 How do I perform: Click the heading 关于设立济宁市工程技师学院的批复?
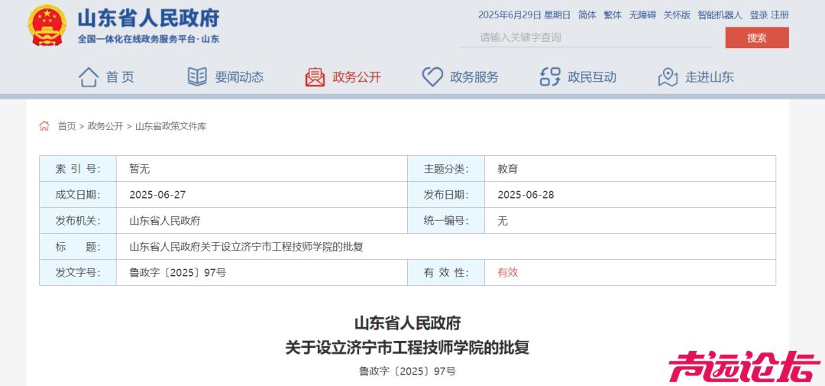pos(407,348)
